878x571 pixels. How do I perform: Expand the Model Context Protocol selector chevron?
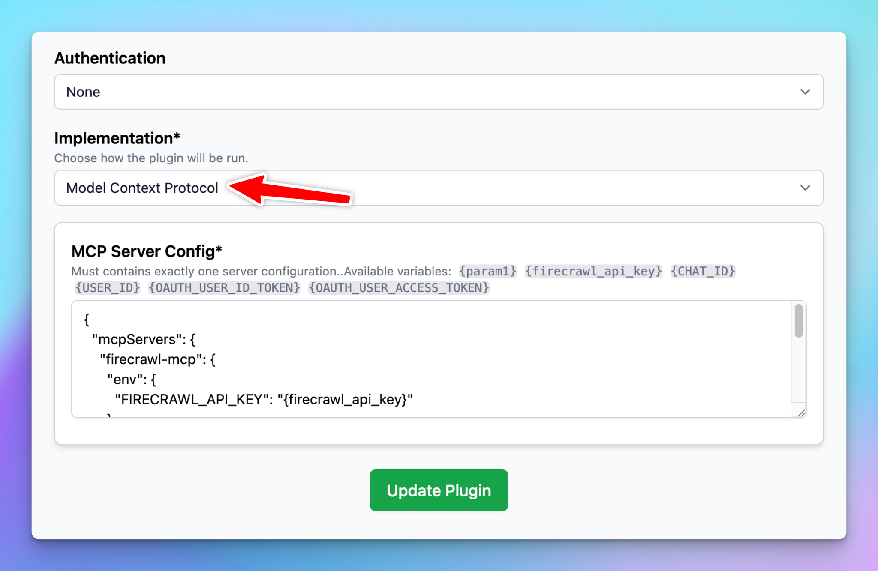(x=806, y=188)
